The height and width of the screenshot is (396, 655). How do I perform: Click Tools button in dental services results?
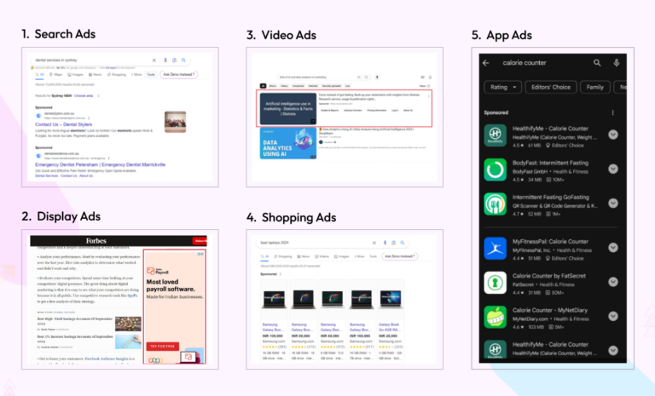click(151, 75)
